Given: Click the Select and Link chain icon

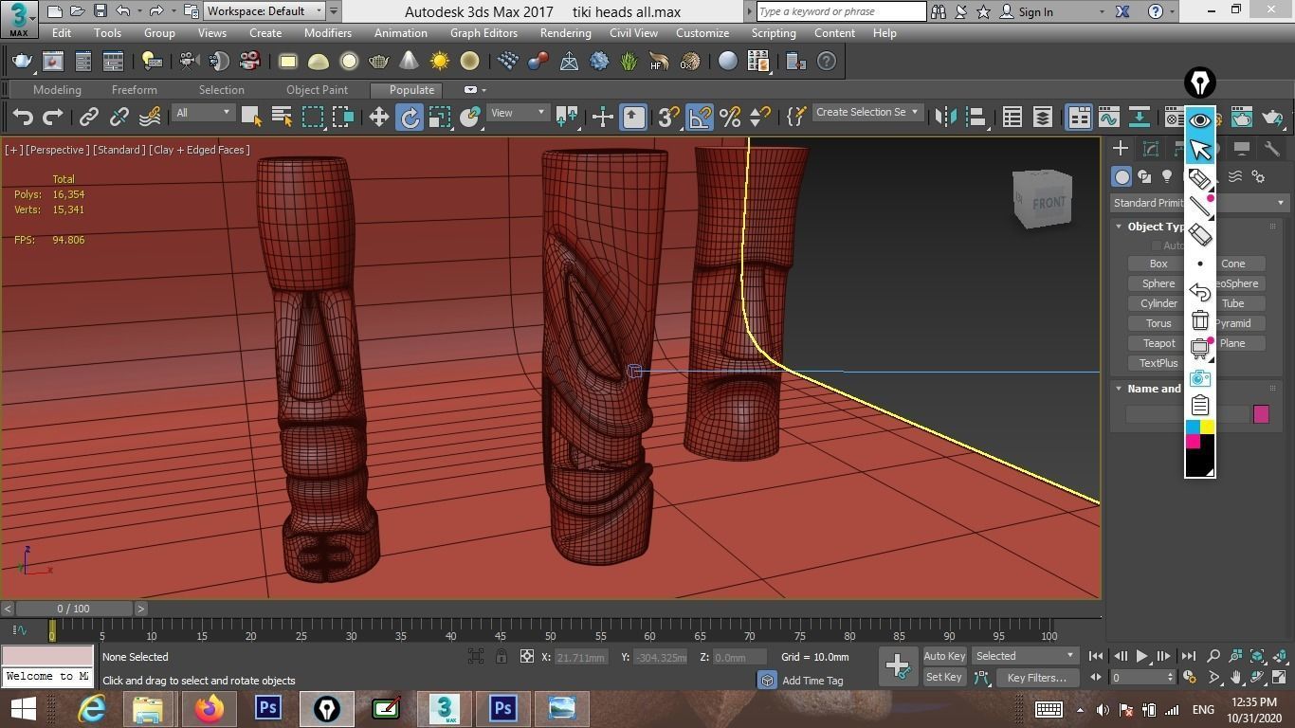Looking at the screenshot, I should pos(89,117).
